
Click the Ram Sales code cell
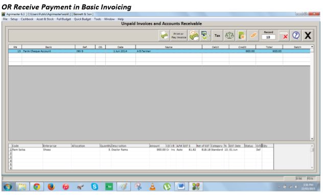tap(27, 149)
